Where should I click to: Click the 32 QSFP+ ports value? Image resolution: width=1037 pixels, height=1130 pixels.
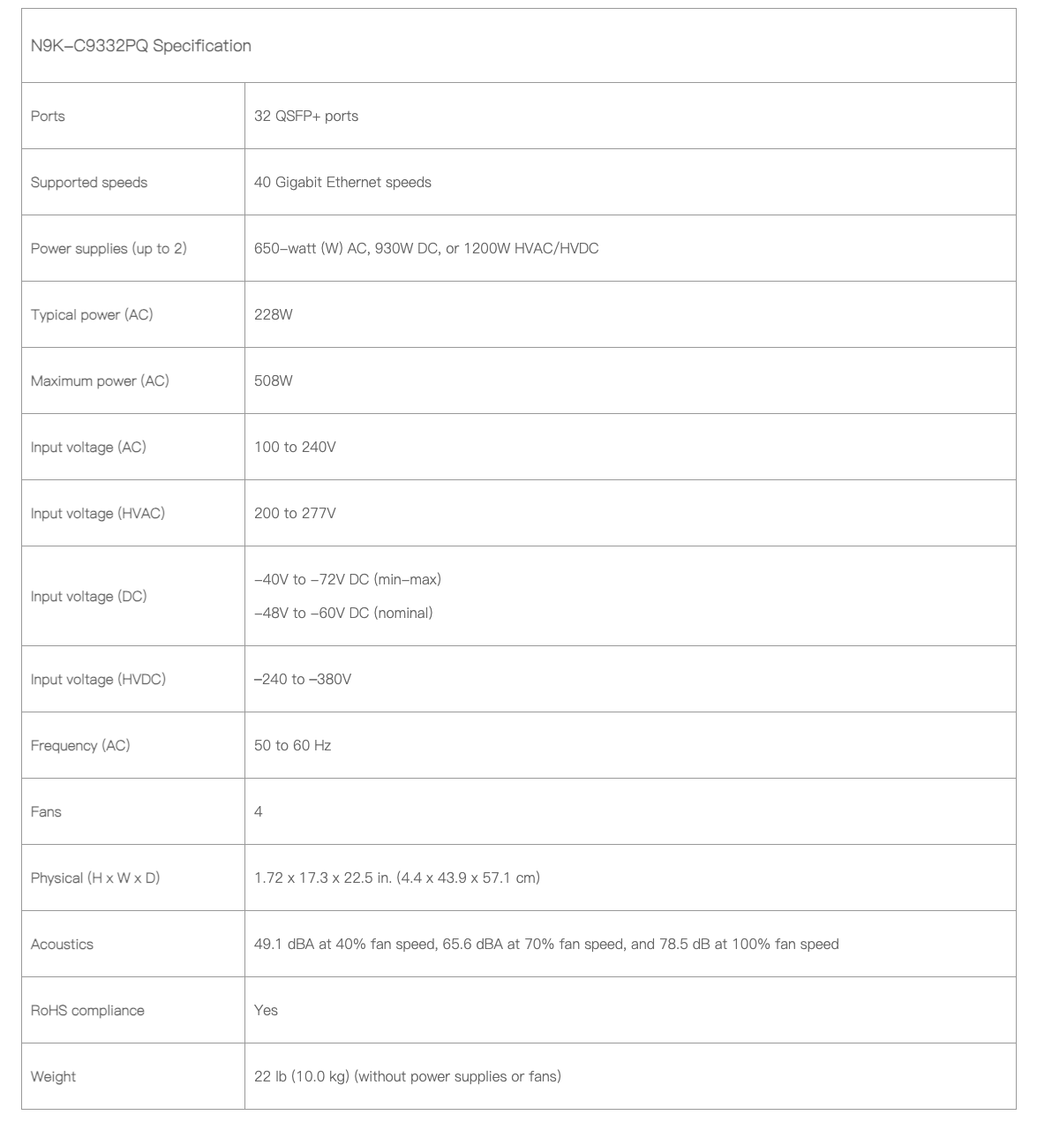point(306,116)
